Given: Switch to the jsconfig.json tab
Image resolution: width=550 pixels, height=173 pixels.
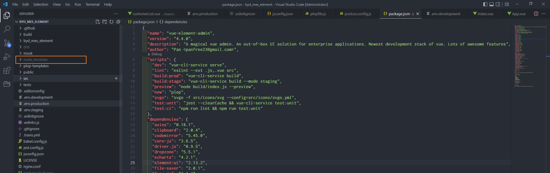Looking at the screenshot, I should [x=282, y=14].
